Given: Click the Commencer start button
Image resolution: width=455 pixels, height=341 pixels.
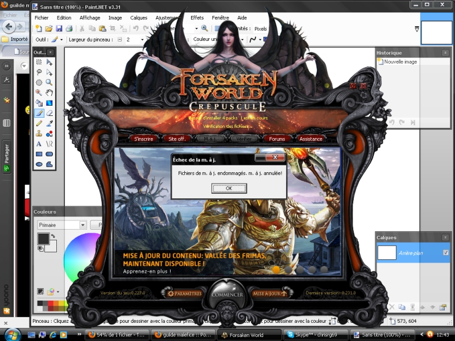Looking at the screenshot, I should pos(227,294).
